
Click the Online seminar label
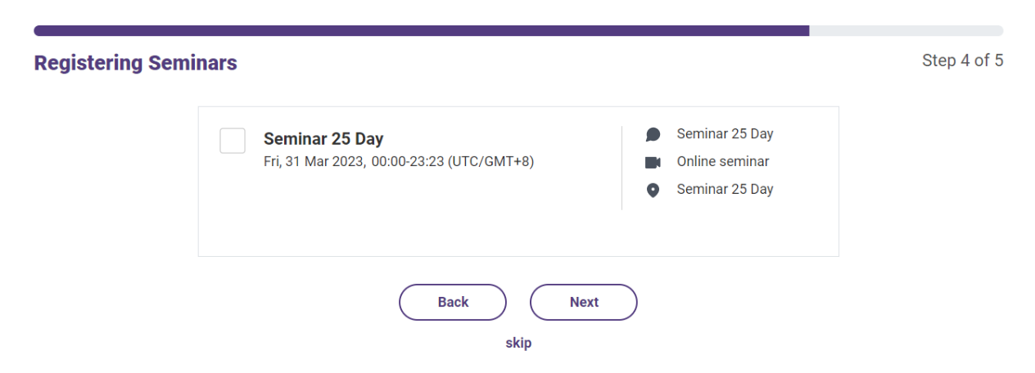[723, 161]
